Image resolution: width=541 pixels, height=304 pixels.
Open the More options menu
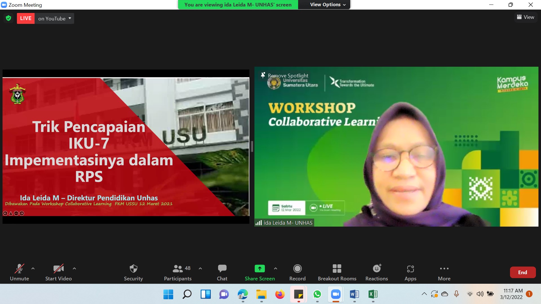pos(444,272)
